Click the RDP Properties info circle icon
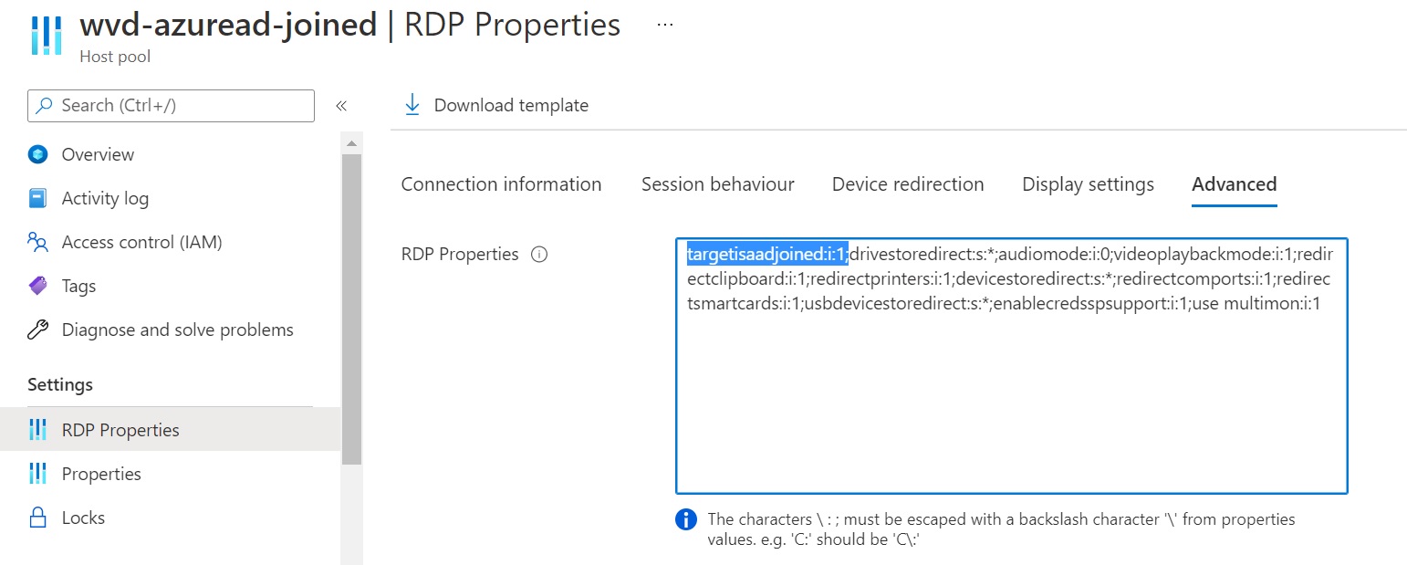The image size is (1407, 565). (x=539, y=255)
